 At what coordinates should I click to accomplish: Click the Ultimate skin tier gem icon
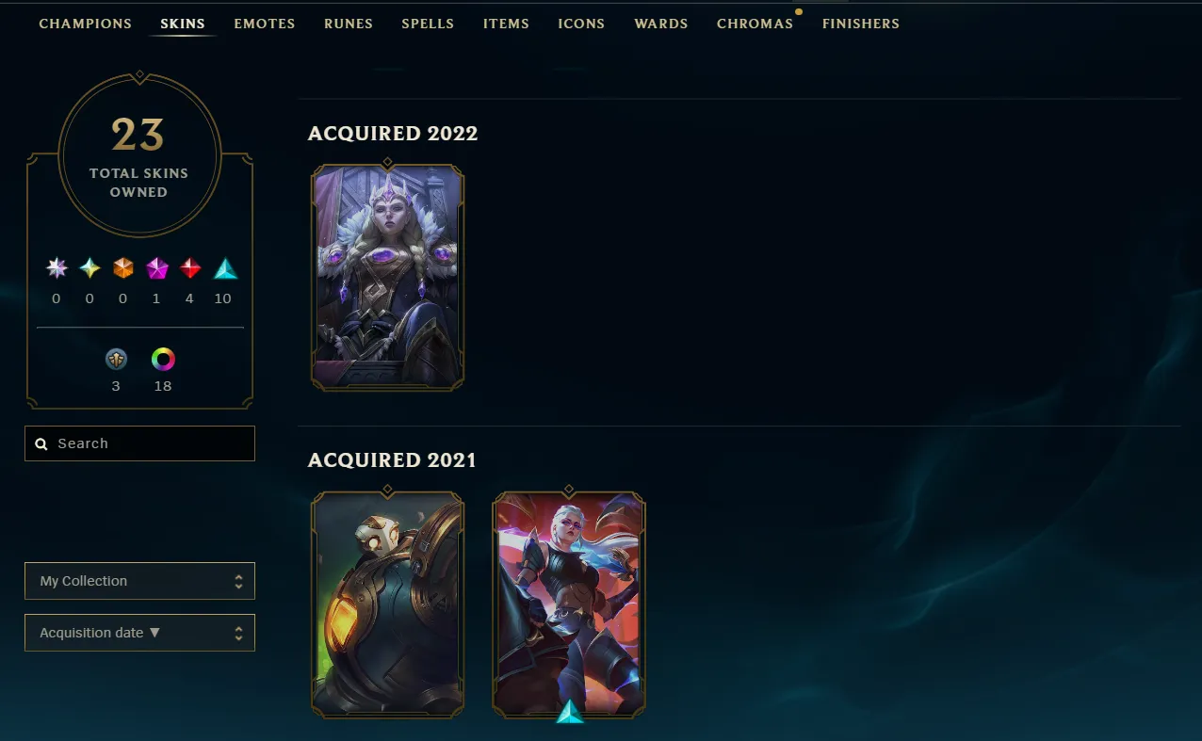click(57, 268)
